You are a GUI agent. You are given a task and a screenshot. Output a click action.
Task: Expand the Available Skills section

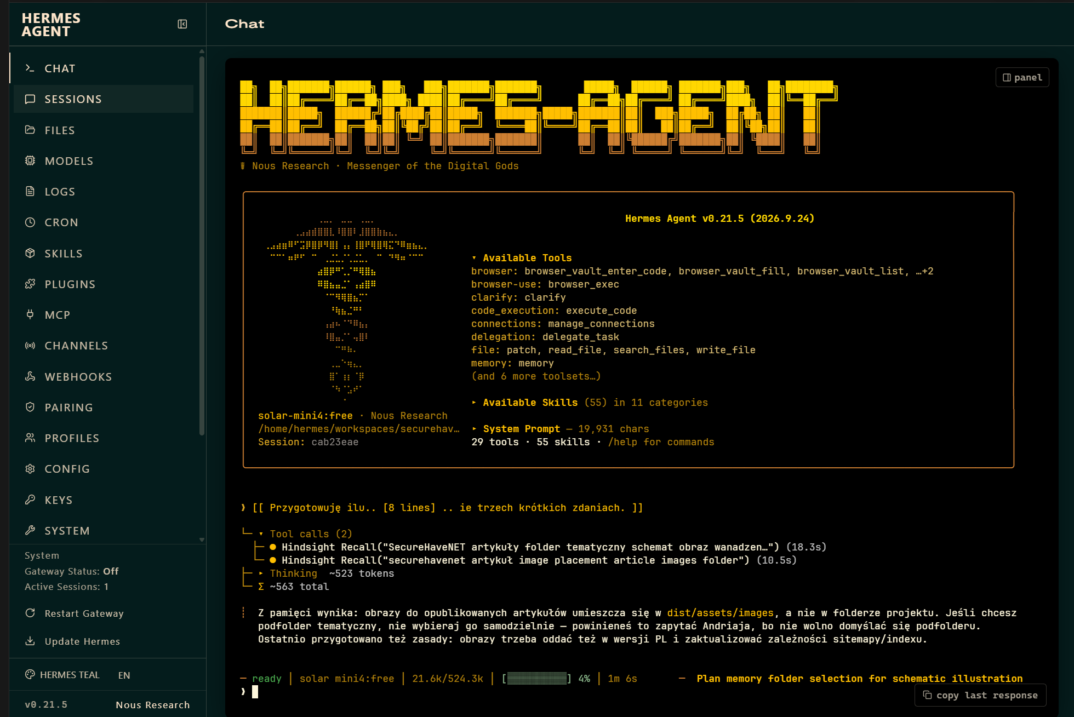(590, 403)
